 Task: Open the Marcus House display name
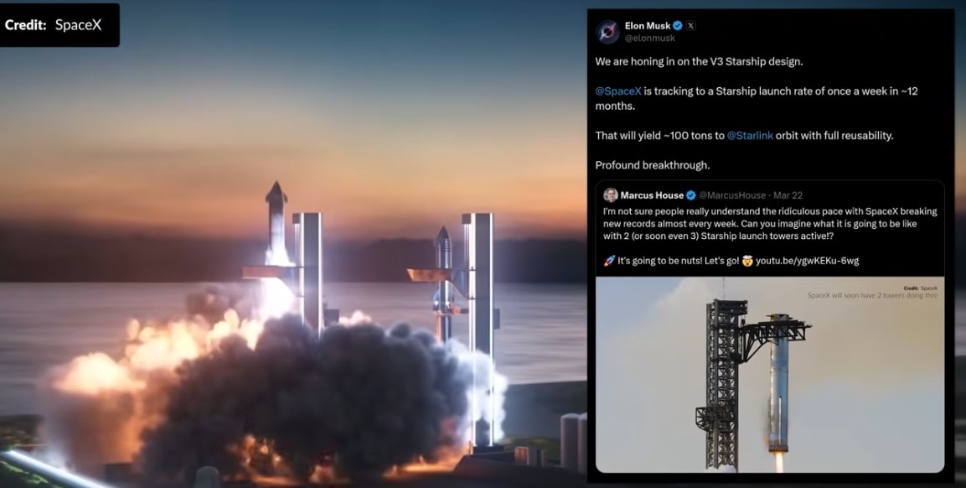coord(652,195)
